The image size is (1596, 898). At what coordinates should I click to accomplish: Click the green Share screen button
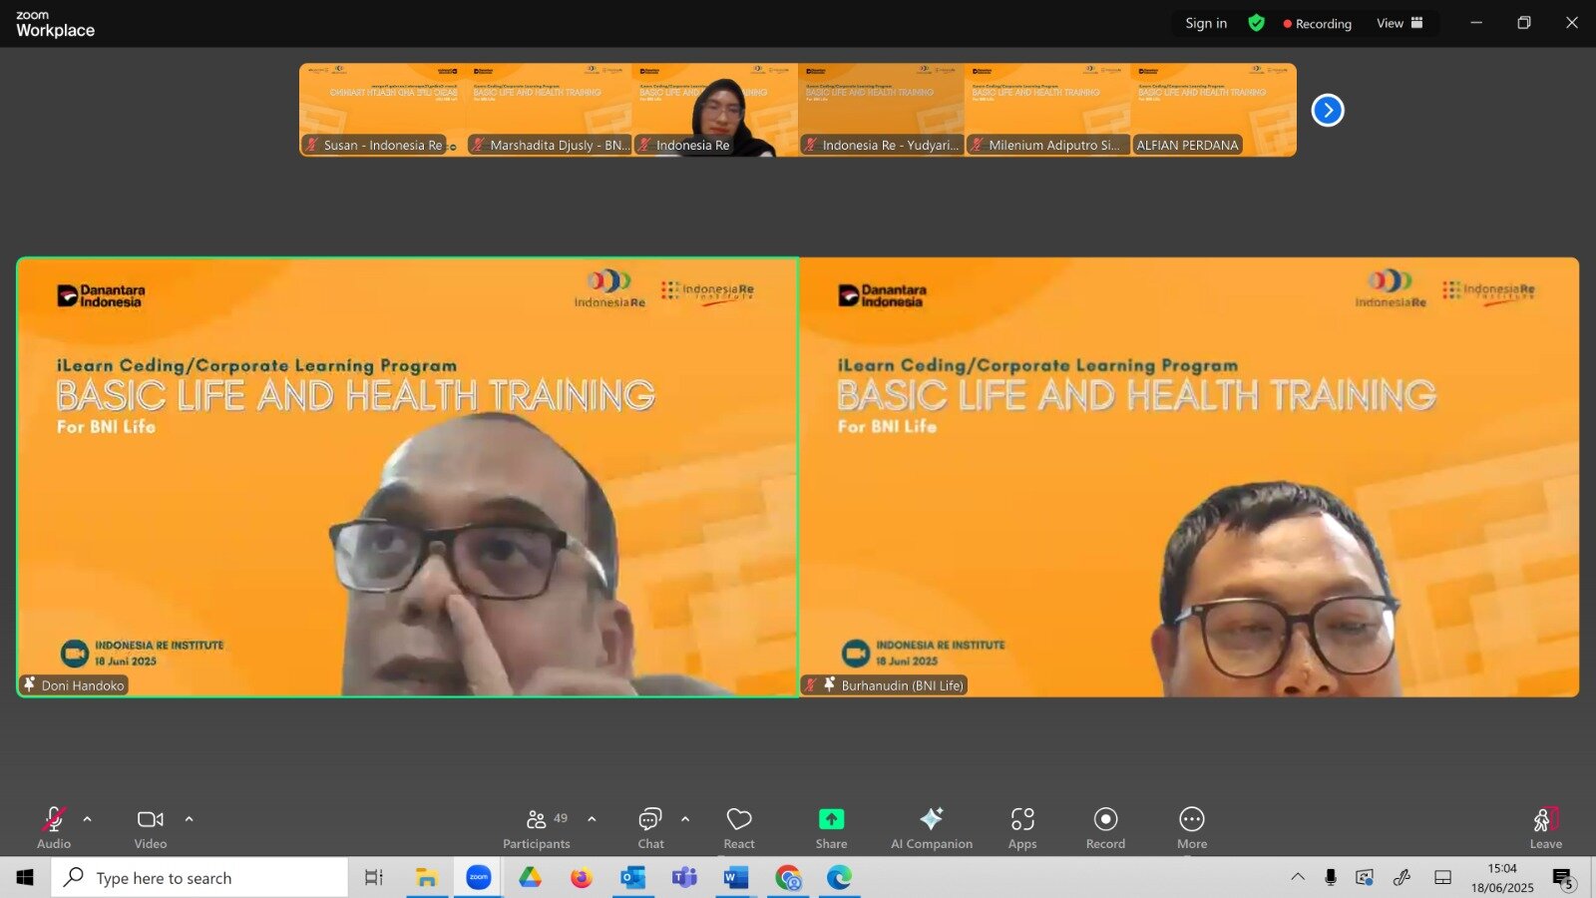coord(831,828)
